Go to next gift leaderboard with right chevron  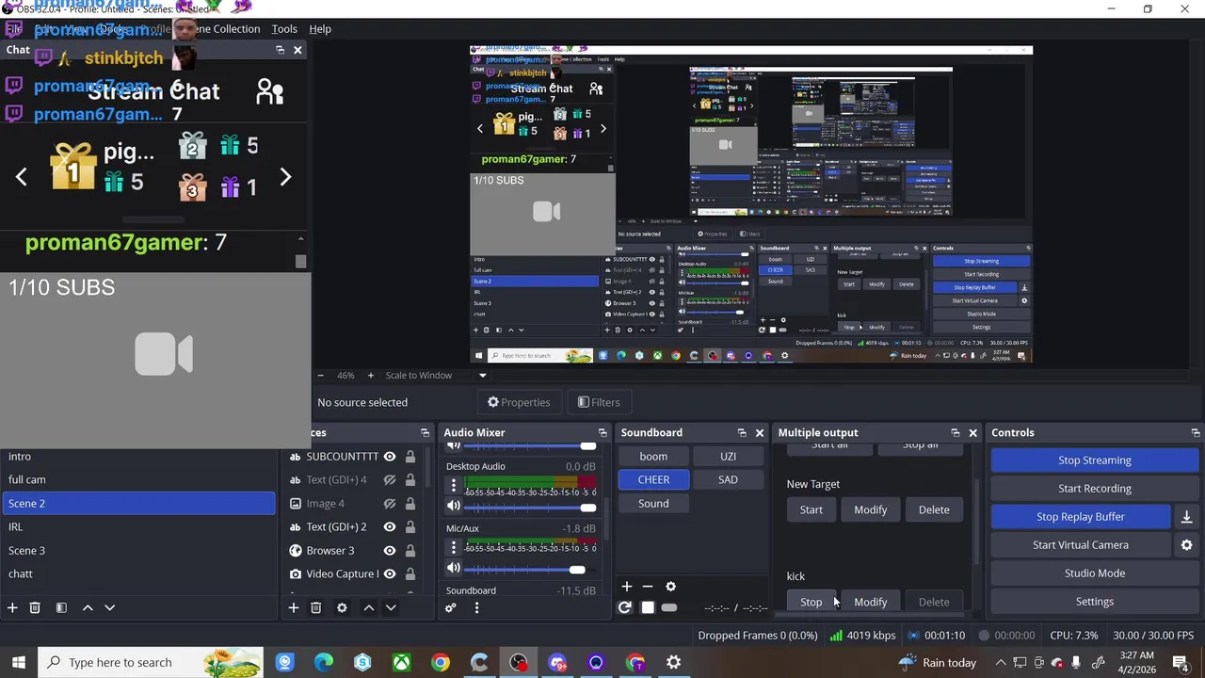(x=286, y=177)
